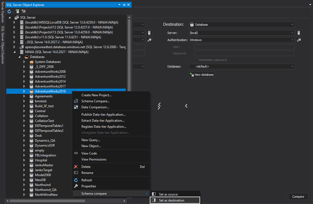
Task: Select New Query... from context menu
Action: pos(90,140)
